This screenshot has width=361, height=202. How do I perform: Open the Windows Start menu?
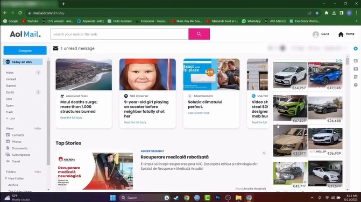[113, 198]
